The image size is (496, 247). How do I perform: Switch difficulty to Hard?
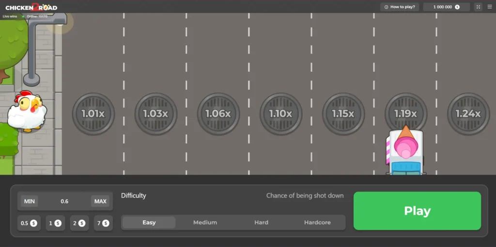(261, 222)
